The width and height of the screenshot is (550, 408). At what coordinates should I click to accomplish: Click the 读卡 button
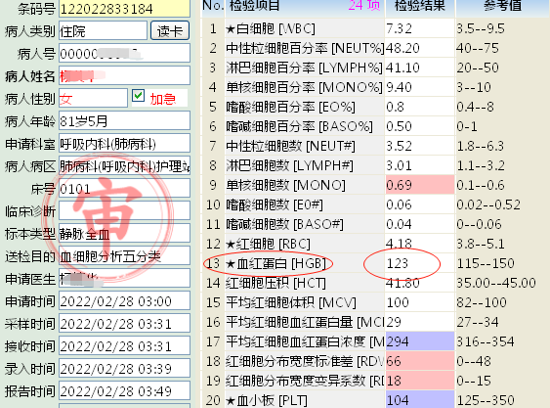tap(170, 31)
